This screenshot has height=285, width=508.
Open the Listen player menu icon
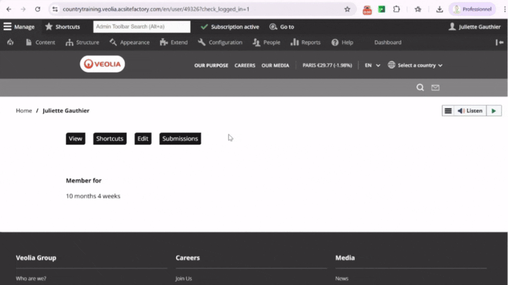[x=448, y=111]
